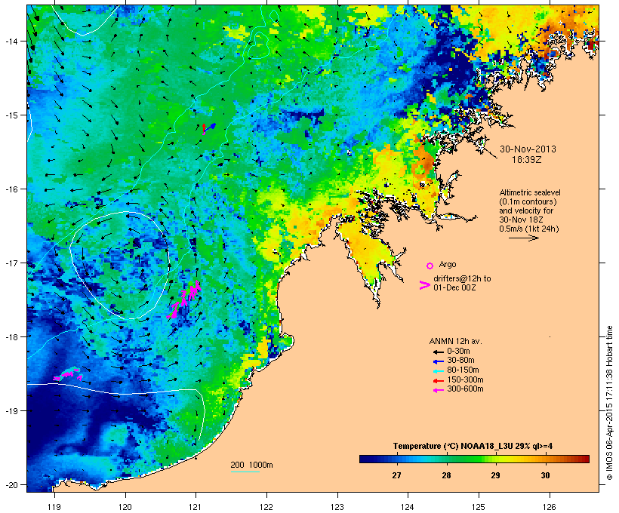Click the magenta Argo circle marker in legend
Viewport: 619px width, 513px height.
430,266
